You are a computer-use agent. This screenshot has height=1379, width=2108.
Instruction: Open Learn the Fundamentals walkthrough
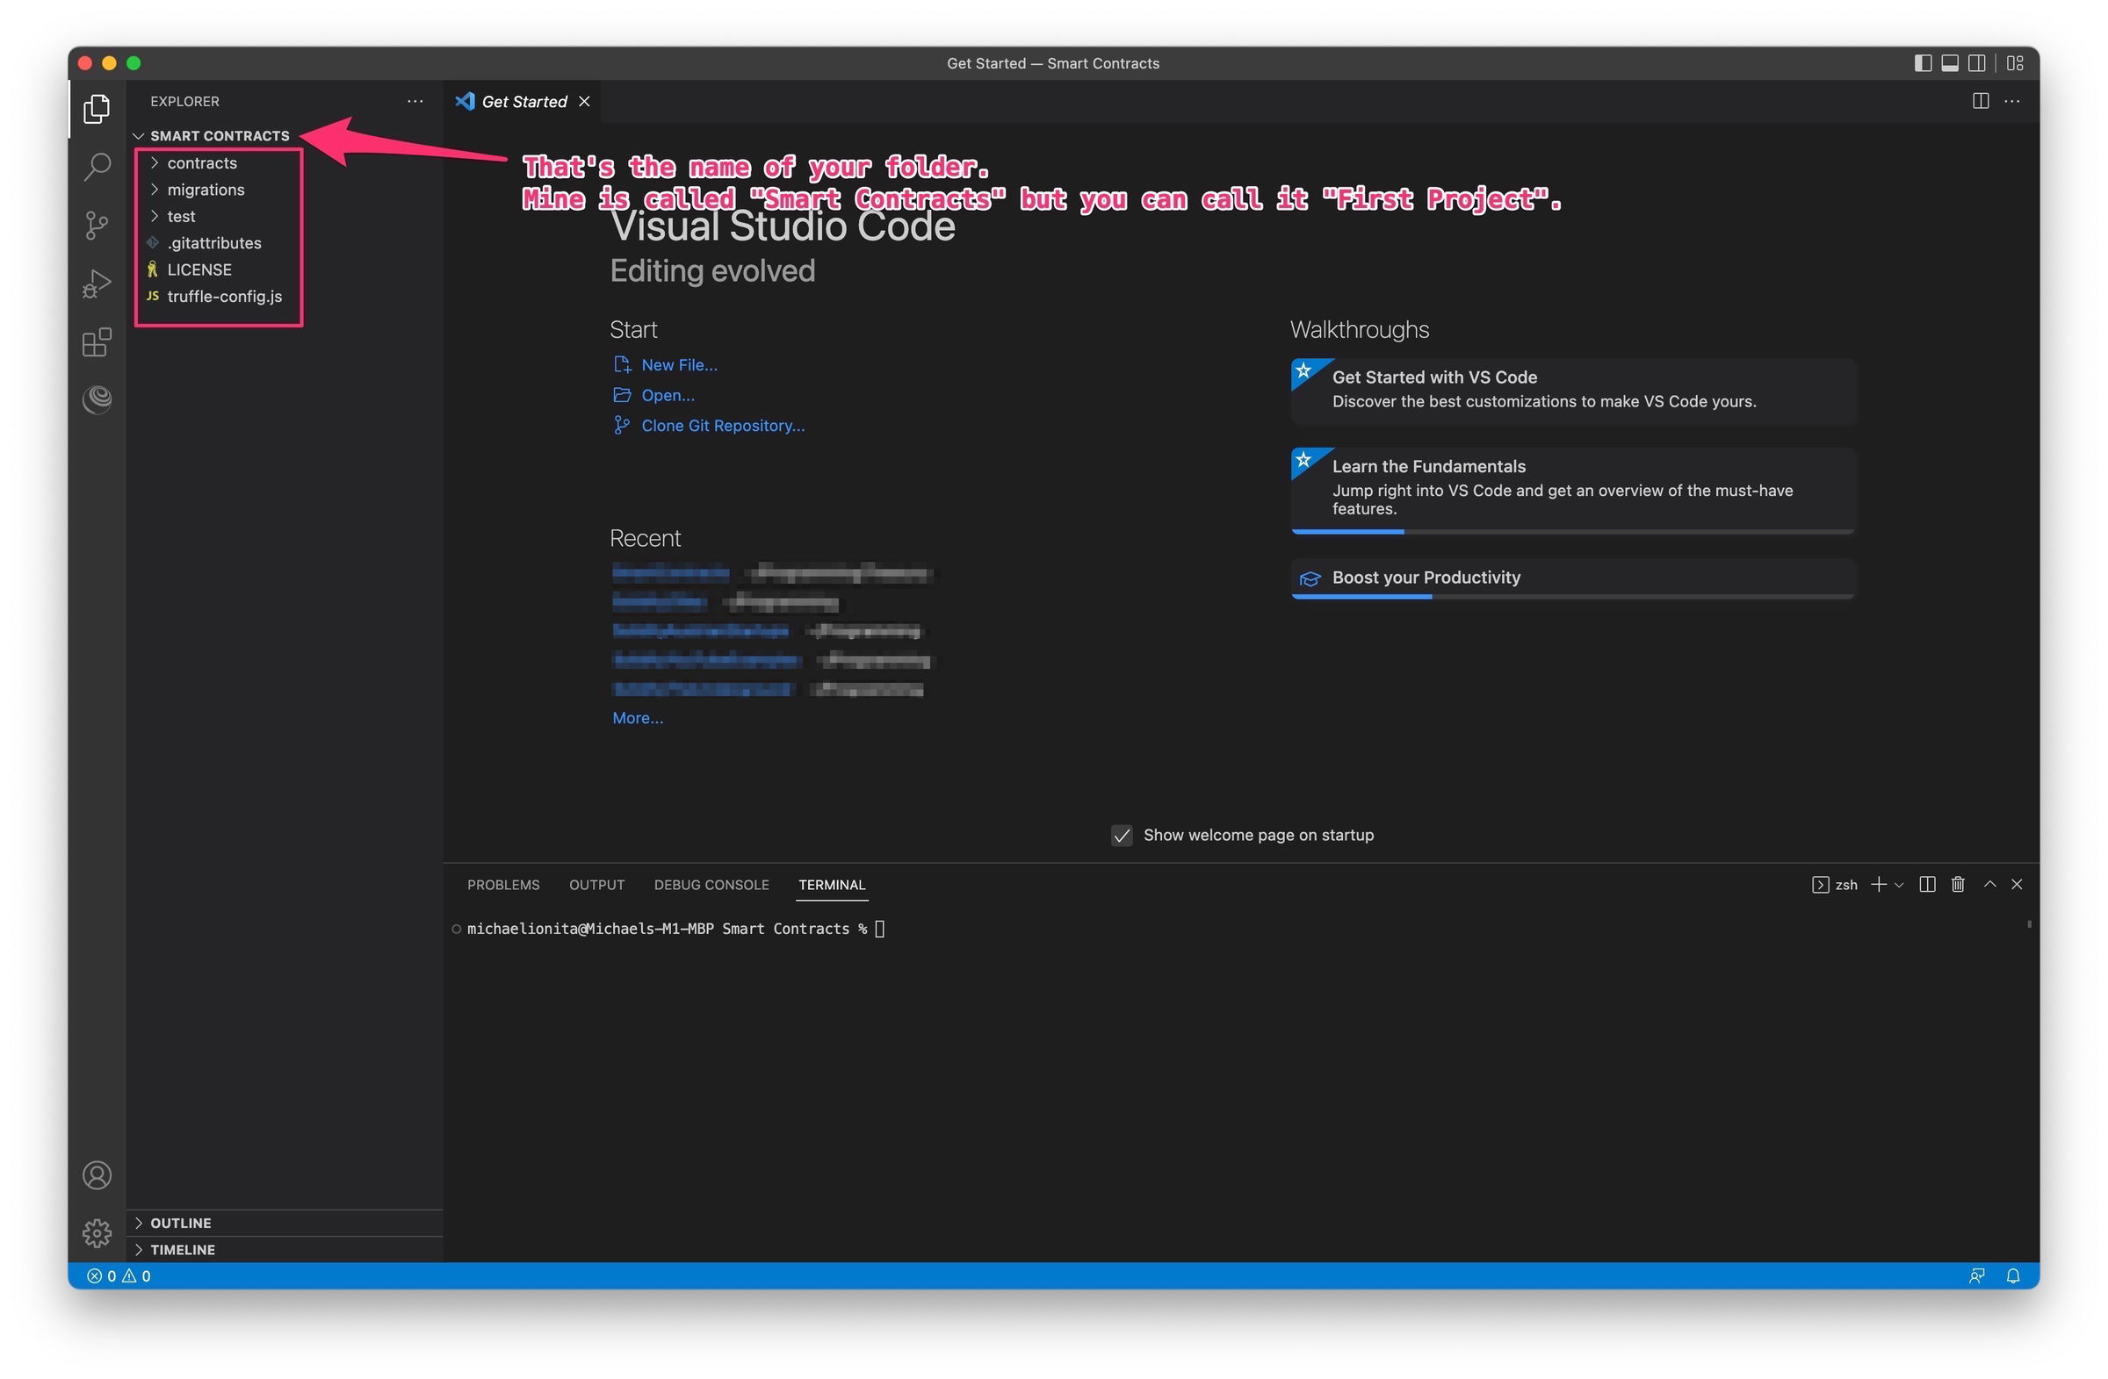click(x=1573, y=490)
